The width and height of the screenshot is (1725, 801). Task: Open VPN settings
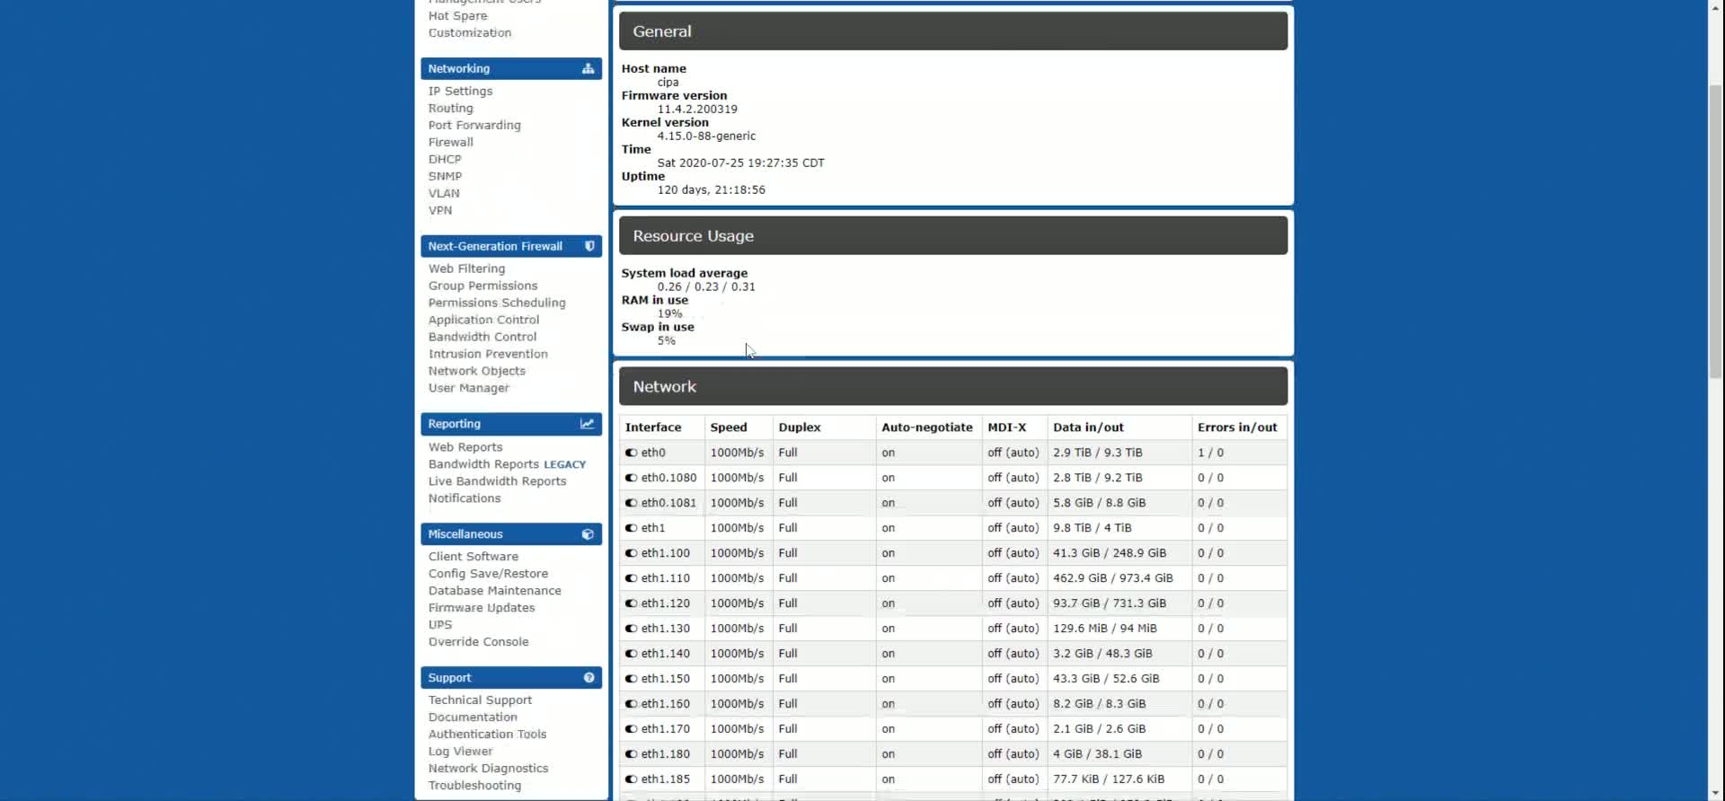pos(440,211)
